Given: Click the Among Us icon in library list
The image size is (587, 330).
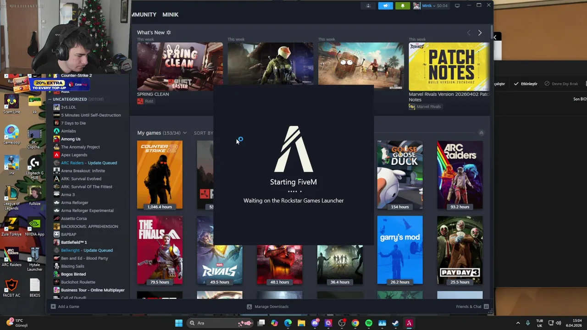Looking at the screenshot, I should point(56,139).
